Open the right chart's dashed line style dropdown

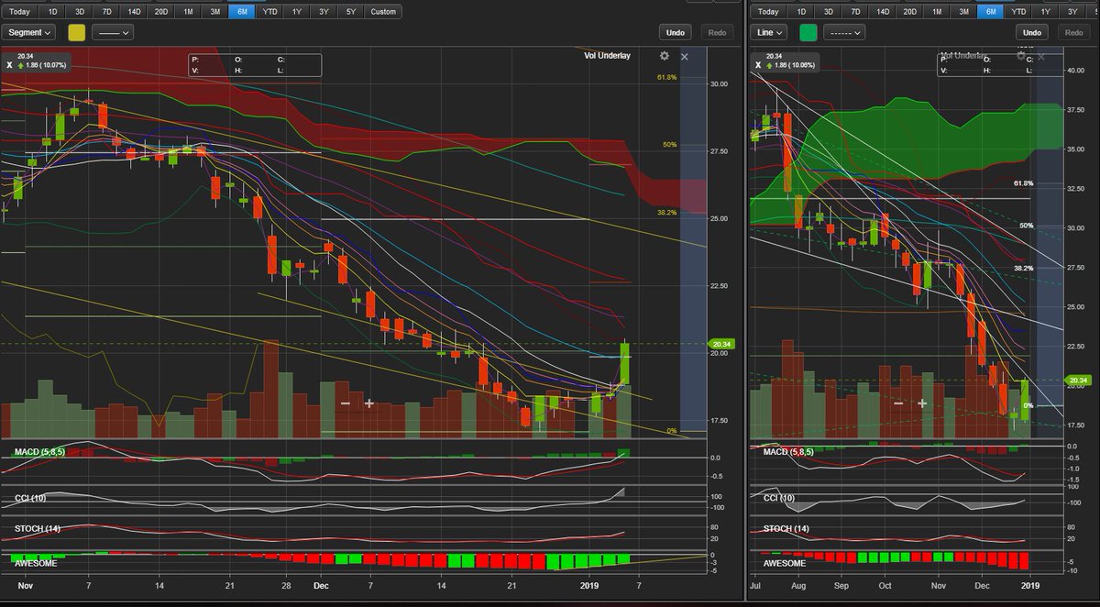tap(844, 32)
